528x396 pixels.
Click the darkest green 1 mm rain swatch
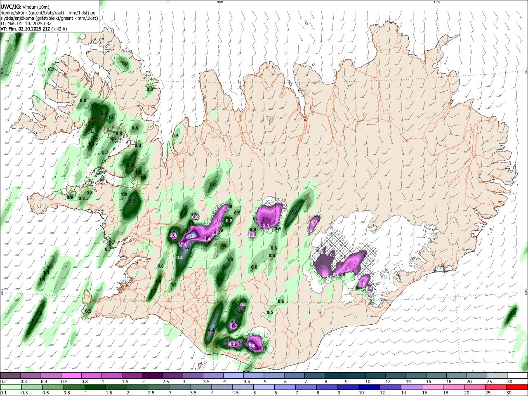click(95, 387)
